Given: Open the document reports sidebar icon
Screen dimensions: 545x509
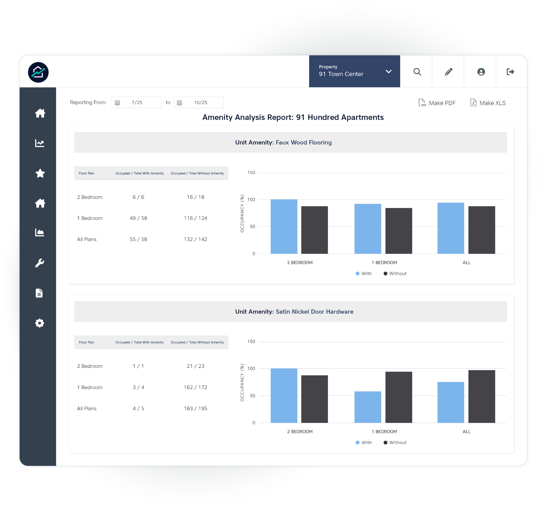Looking at the screenshot, I should pyautogui.click(x=39, y=293).
